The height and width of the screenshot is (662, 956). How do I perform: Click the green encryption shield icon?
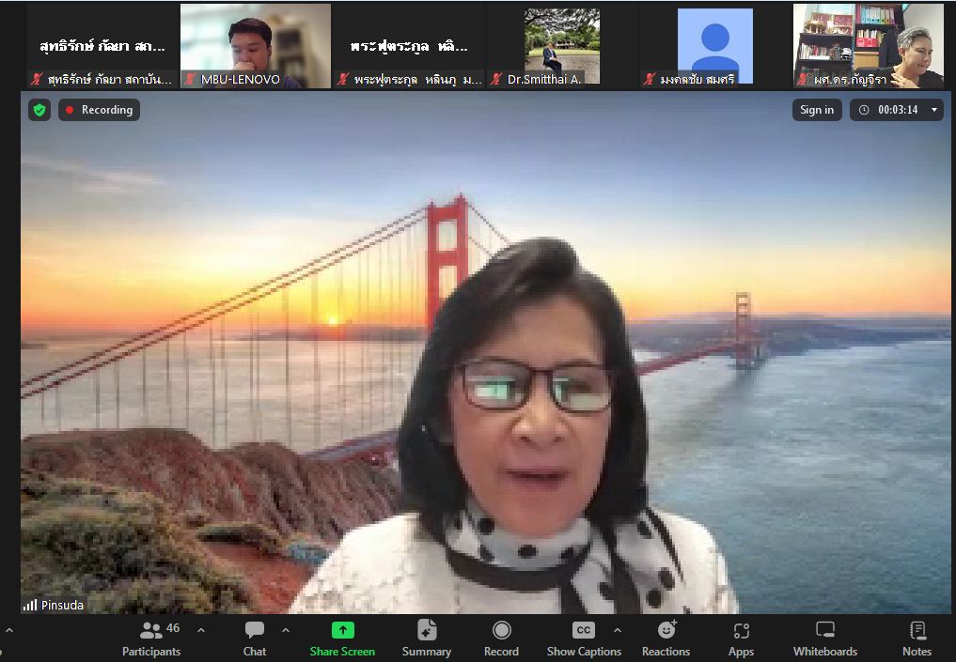coord(39,110)
